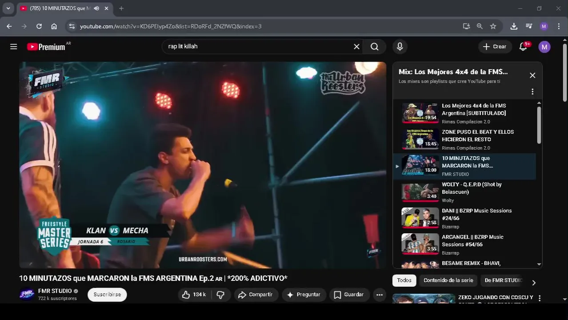Click the video player to pause
Image resolution: width=568 pixels, height=320 pixels.
click(x=203, y=165)
